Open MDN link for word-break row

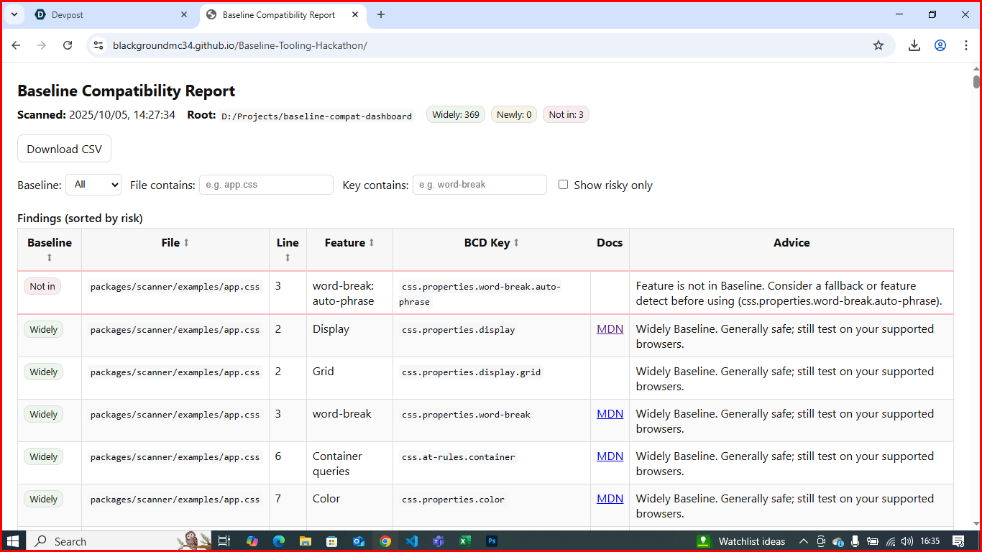610,414
